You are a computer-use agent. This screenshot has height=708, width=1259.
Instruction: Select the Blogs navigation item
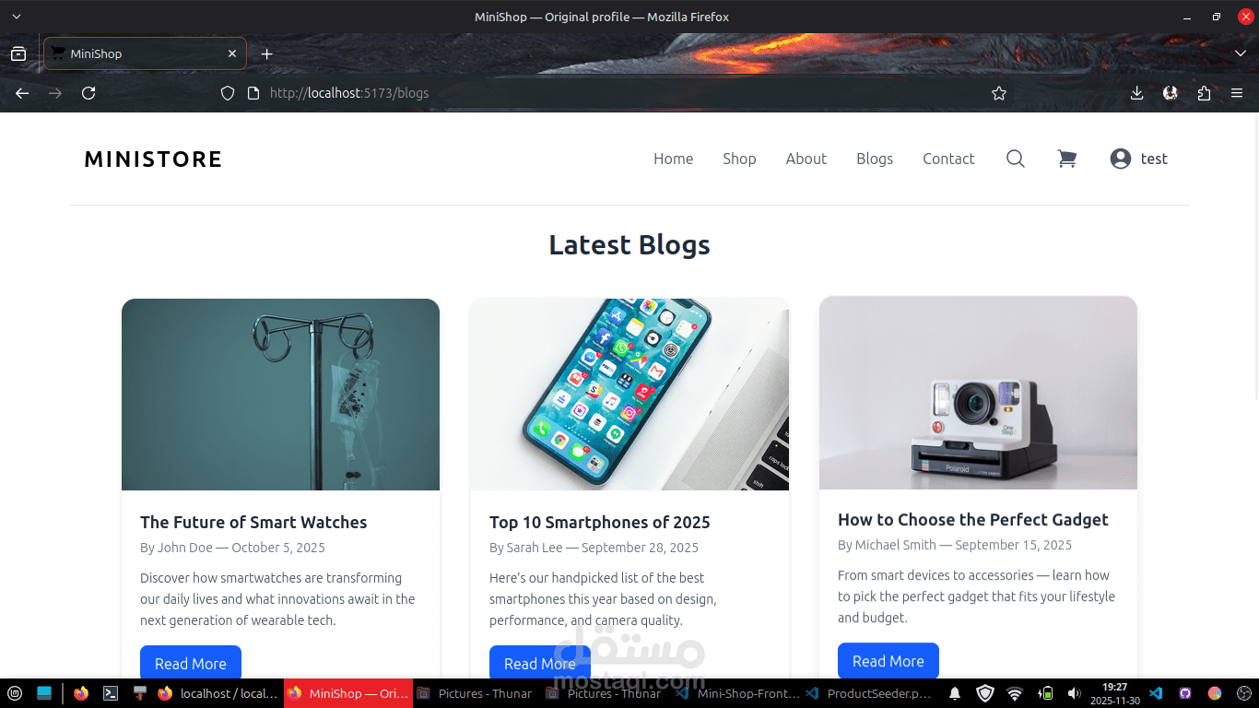875,159
